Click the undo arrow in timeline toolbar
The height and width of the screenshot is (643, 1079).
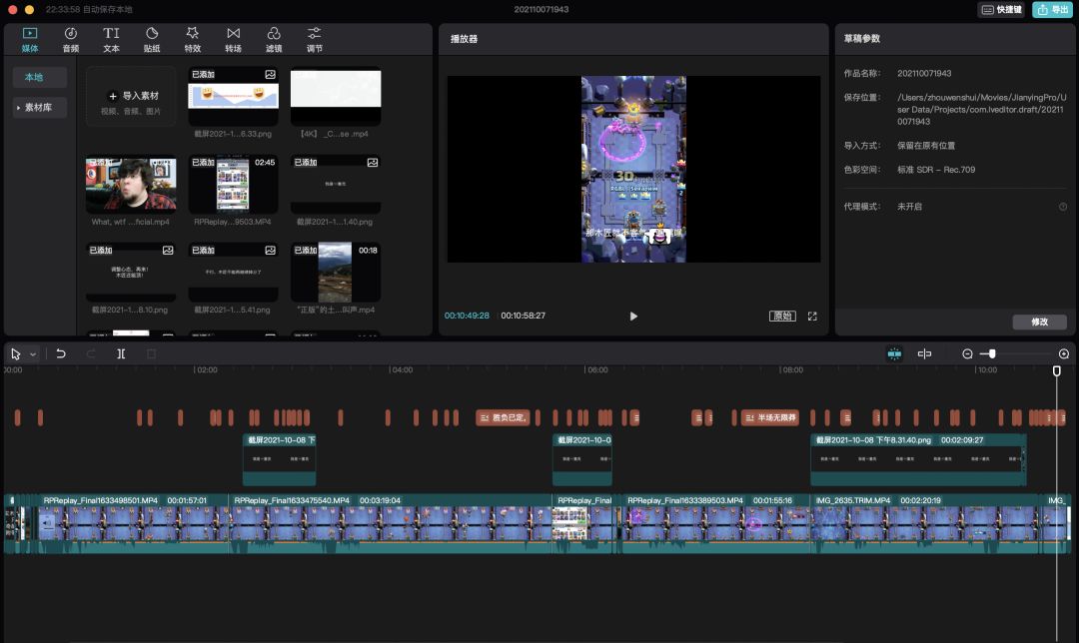61,353
